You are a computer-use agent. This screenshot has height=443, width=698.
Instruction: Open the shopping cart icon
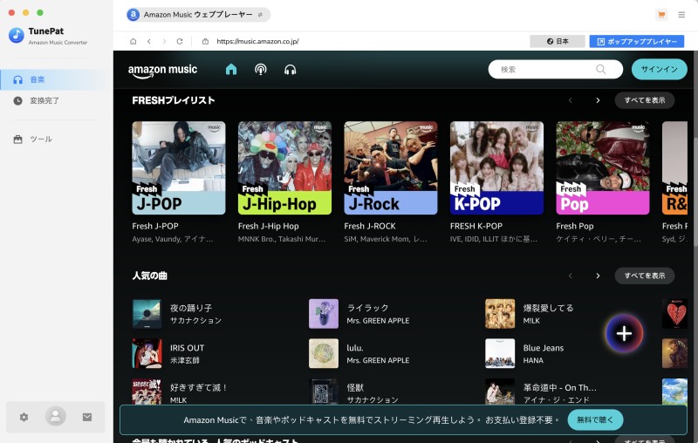[661, 15]
